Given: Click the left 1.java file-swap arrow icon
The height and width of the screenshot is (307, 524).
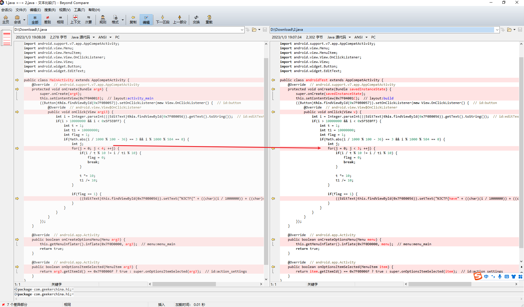Looking at the screenshot, I should click(x=247, y=30).
